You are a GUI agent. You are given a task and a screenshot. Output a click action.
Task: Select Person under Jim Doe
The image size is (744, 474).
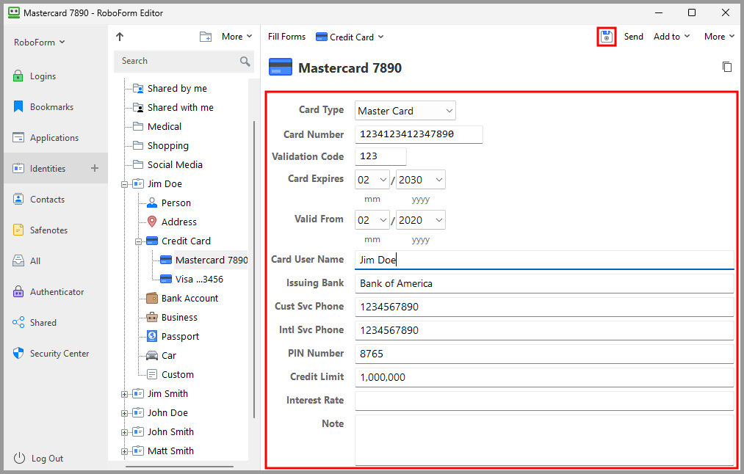[169, 203]
